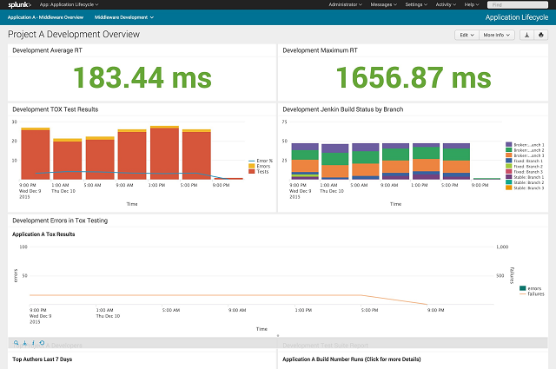The image size is (556, 369).
Task: Click the panel refresh icon
Action: pos(42,343)
